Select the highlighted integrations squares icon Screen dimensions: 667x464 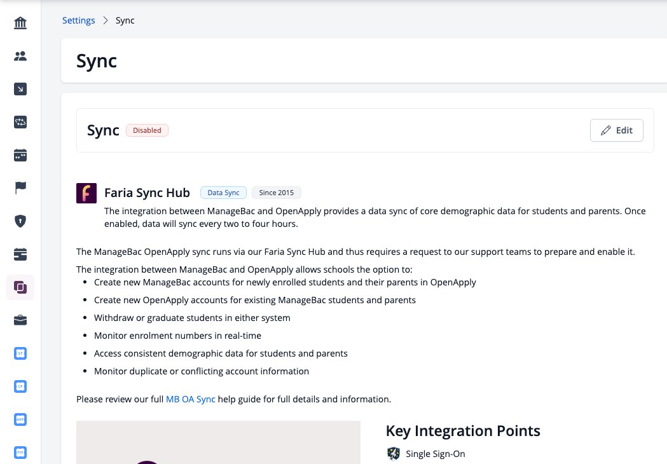coord(20,287)
